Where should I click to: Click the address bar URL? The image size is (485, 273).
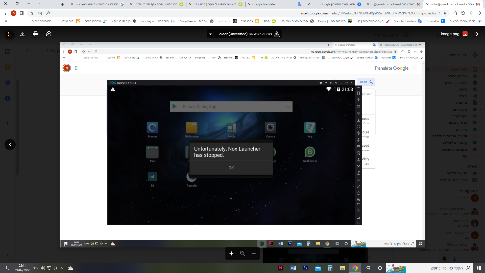(x=371, y=13)
